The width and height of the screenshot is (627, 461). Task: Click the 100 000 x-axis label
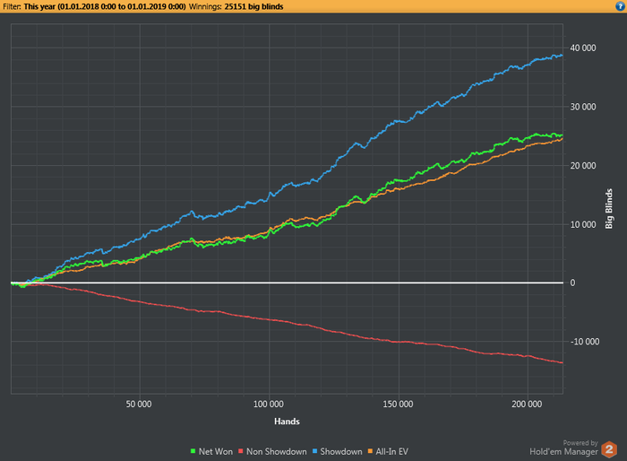click(x=269, y=404)
